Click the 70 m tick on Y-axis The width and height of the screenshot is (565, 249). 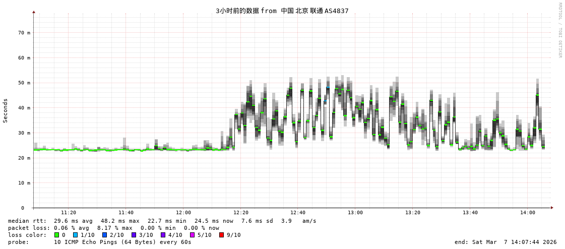click(x=24, y=33)
